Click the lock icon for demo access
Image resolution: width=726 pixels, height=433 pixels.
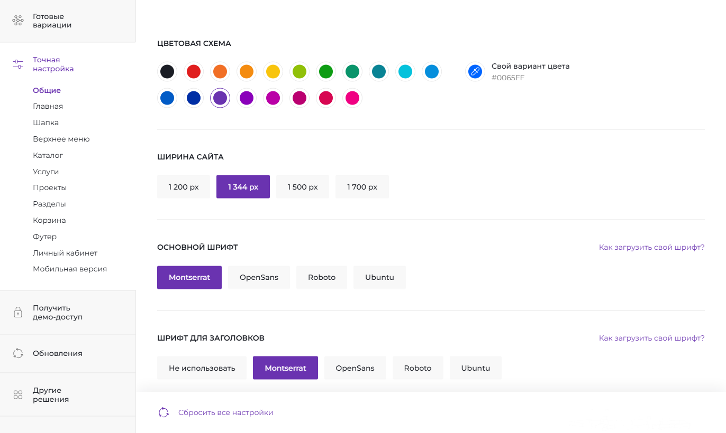[x=18, y=312]
